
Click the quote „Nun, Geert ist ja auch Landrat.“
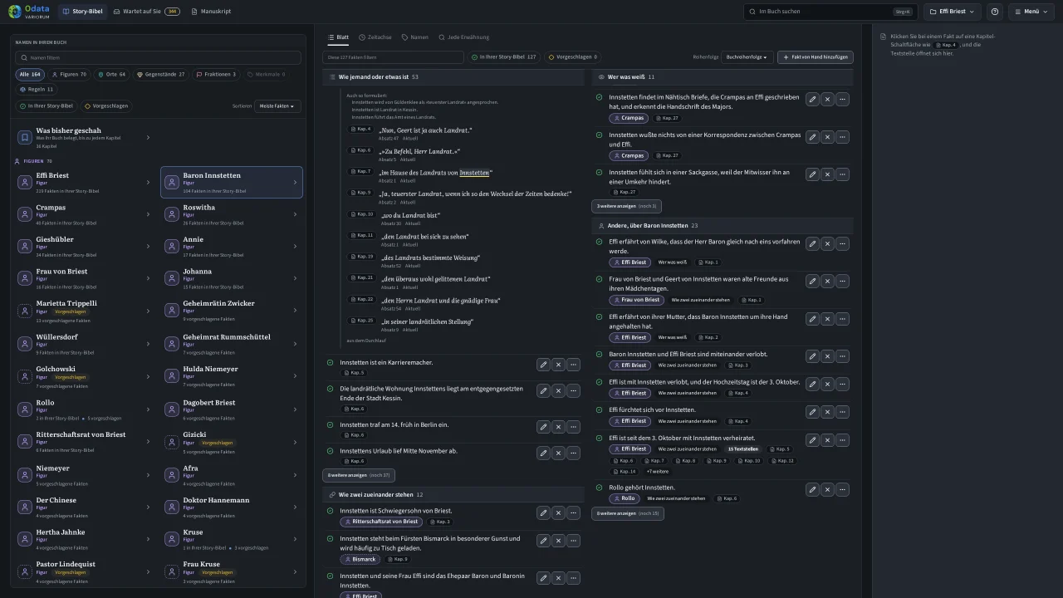click(x=425, y=130)
